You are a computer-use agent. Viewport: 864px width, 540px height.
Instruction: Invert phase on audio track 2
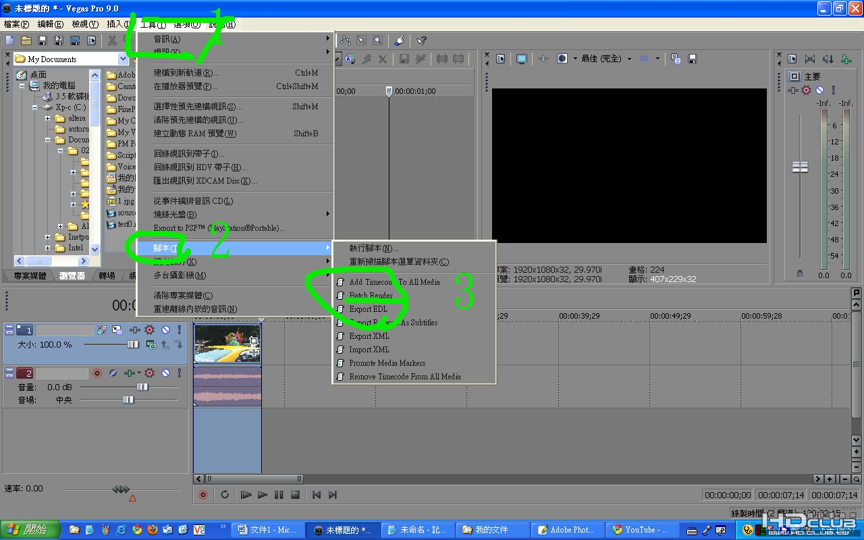(113, 373)
